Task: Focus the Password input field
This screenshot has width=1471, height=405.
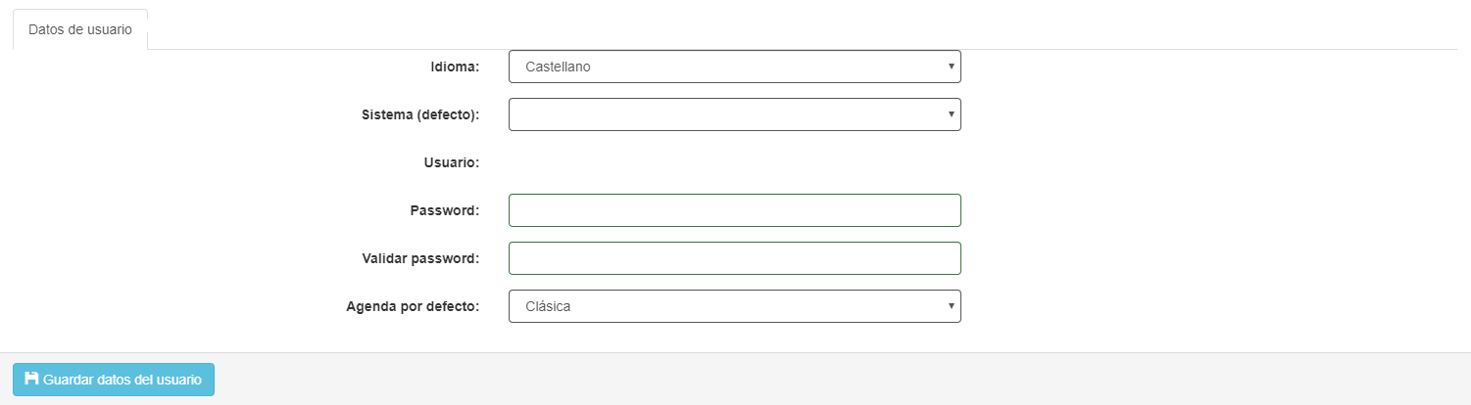Action: point(734,210)
